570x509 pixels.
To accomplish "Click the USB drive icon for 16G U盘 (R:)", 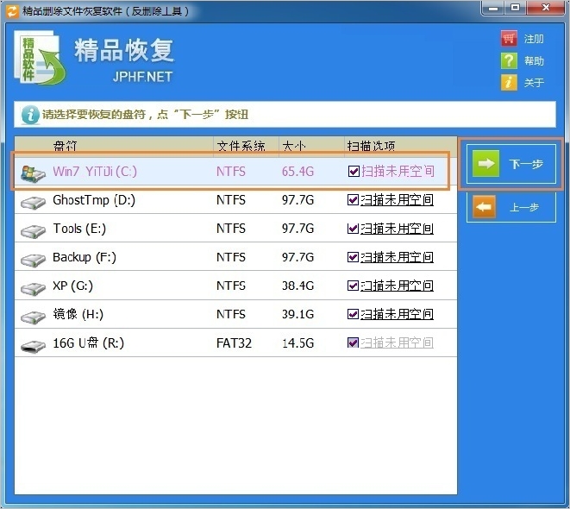I will coord(33,346).
